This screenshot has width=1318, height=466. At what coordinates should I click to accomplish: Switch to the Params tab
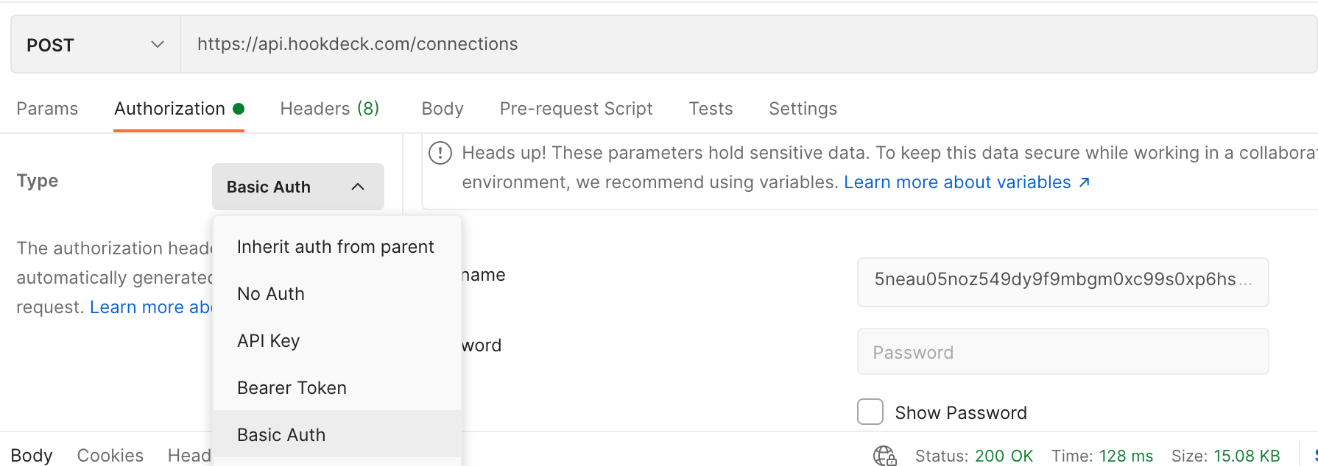(x=47, y=109)
